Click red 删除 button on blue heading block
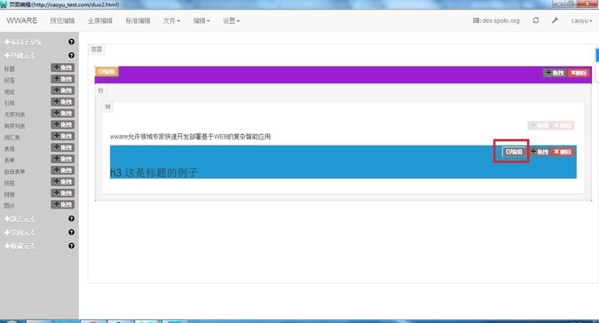Viewport: 599px width, 323px height. (x=563, y=152)
